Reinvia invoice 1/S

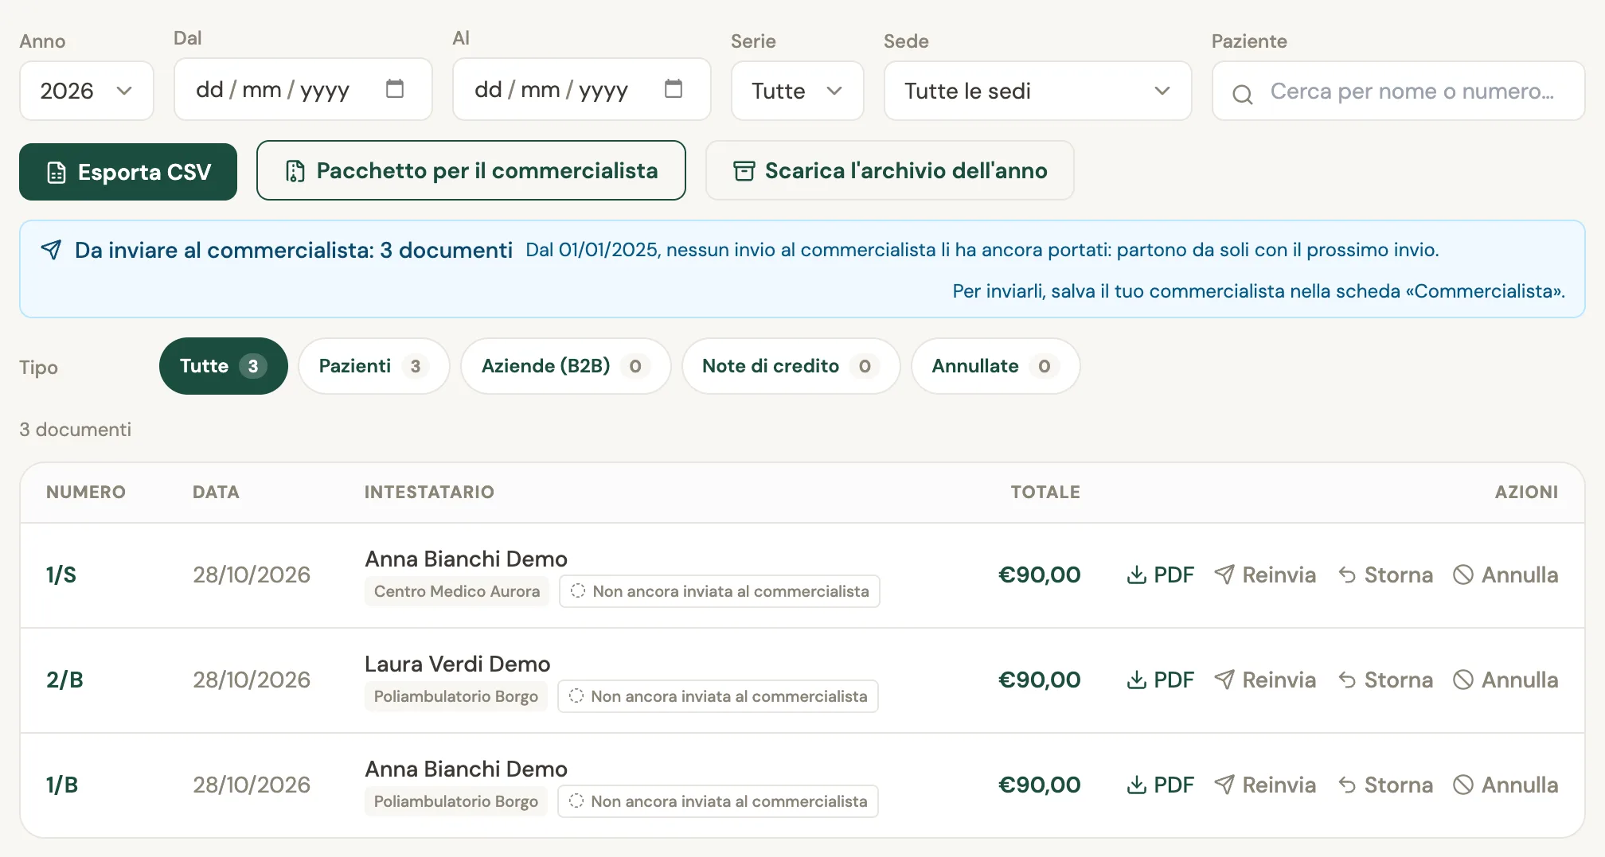click(x=1265, y=575)
